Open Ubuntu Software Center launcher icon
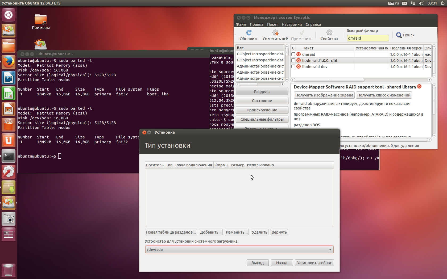Viewport: 447px width, 279px height. [9, 125]
